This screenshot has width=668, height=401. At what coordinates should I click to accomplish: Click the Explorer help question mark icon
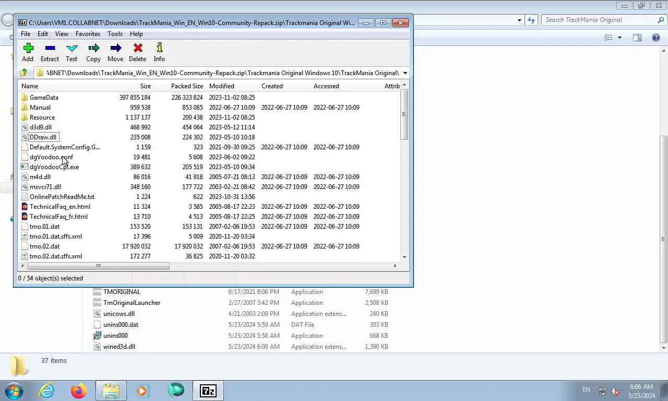point(656,38)
